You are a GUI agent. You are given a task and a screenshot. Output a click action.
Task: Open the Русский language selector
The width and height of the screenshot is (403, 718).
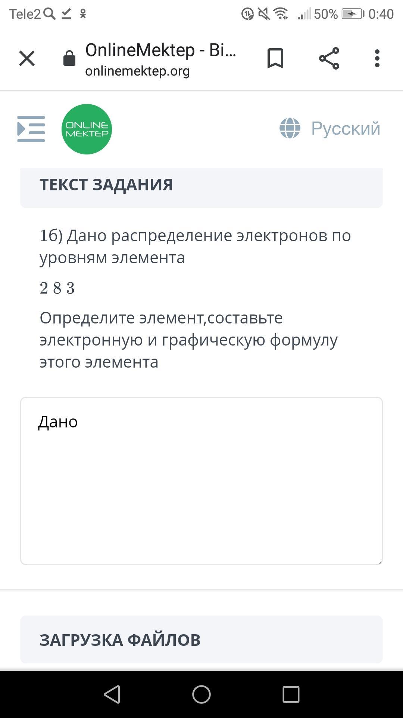[346, 128]
